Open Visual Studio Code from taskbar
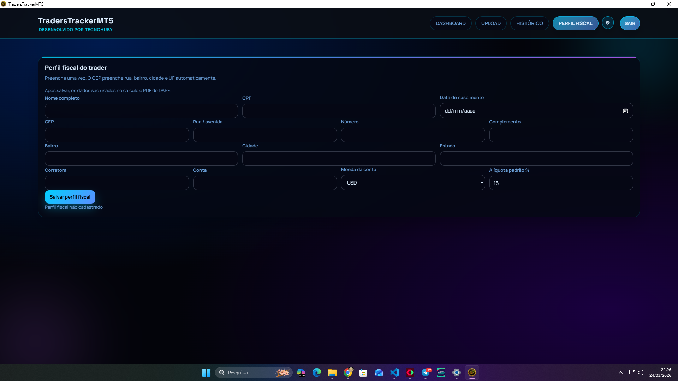The height and width of the screenshot is (381, 678). [394, 373]
